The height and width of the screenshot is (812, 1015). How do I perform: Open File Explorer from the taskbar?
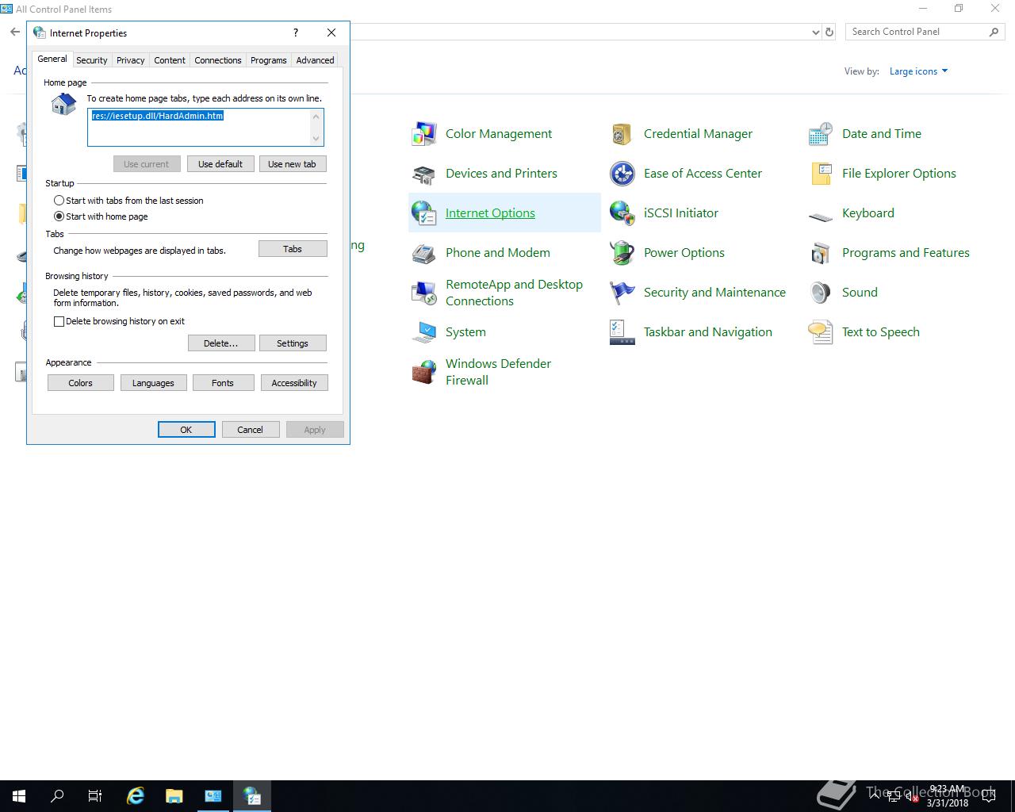coord(174,795)
